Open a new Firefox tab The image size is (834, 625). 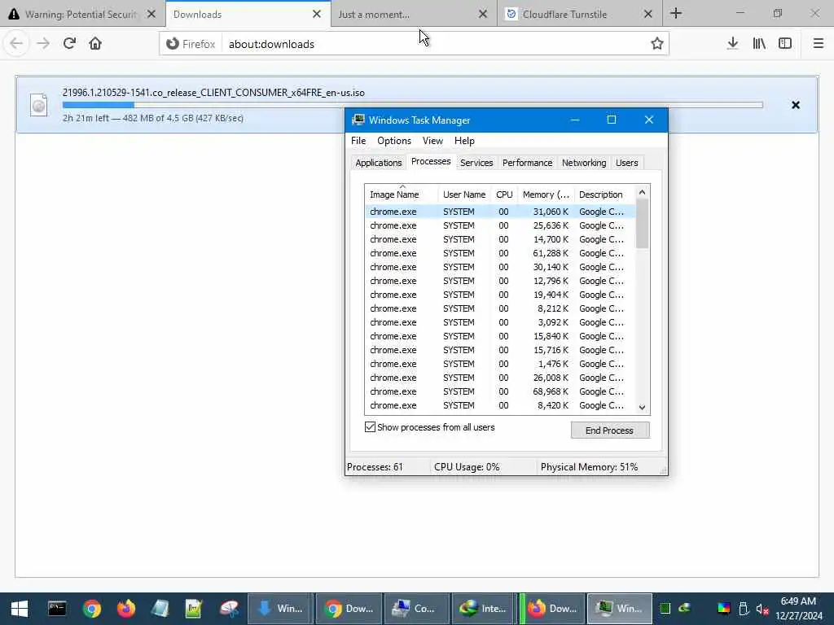(x=676, y=13)
